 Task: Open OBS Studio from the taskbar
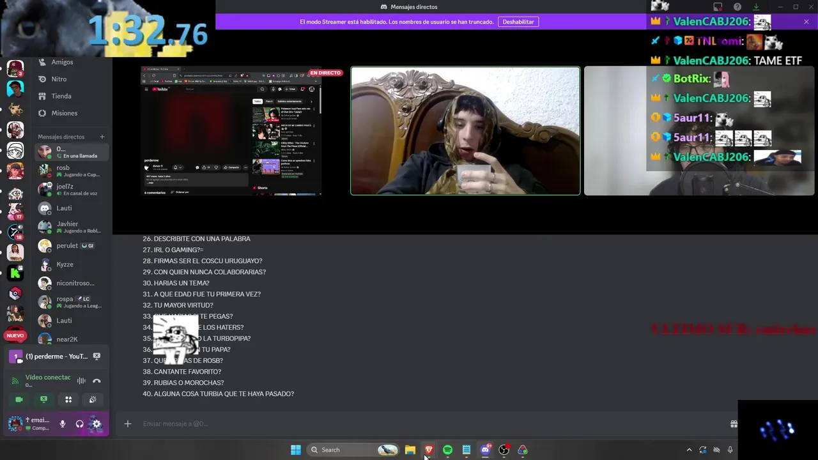(x=504, y=450)
